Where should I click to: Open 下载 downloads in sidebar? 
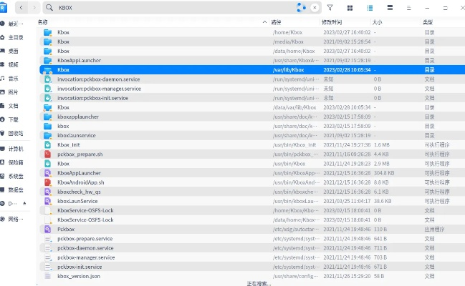14,119
